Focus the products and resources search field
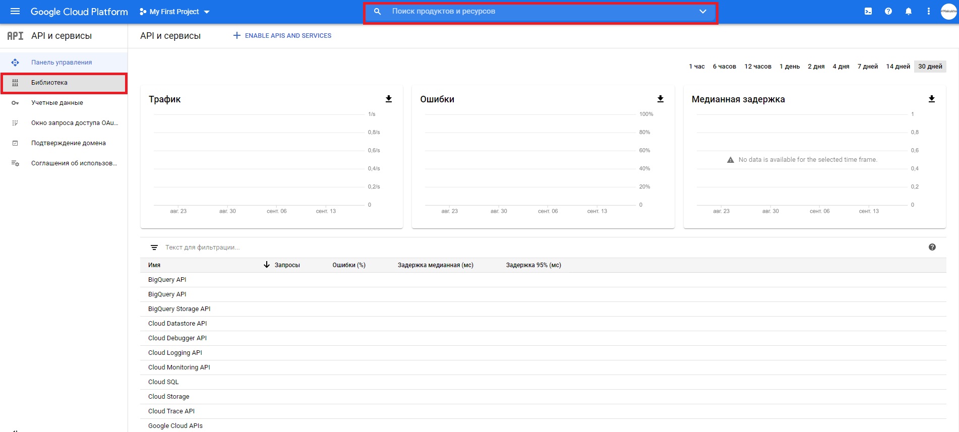This screenshot has width=959, height=432. pos(541,12)
